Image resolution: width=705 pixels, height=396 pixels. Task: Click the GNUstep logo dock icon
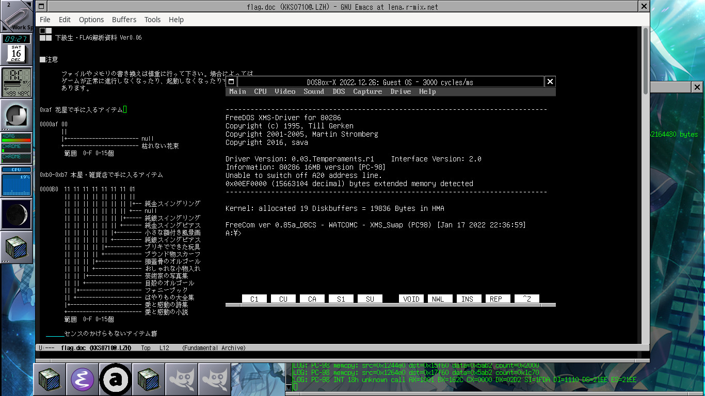[17, 115]
